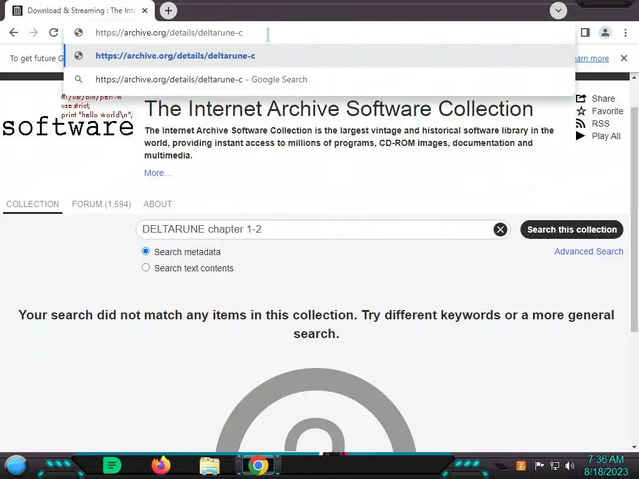
Task: Close the Download & Streaming tab
Action: (x=145, y=11)
